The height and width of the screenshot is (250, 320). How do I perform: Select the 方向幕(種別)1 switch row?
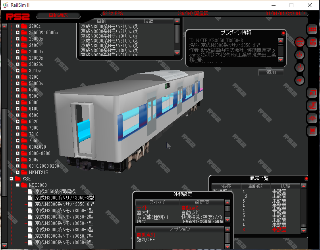click(180, 217)
